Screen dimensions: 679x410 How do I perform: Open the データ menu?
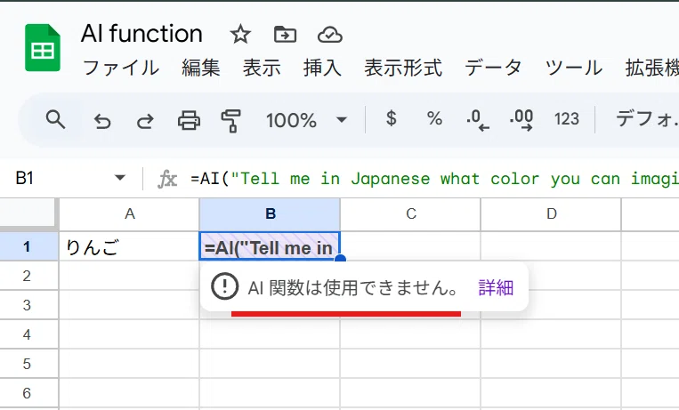[x=493, y=68]
